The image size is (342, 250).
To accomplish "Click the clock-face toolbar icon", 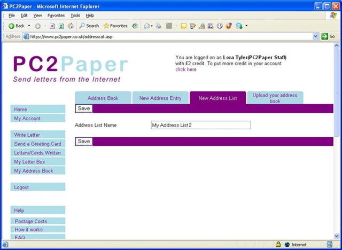I will pos(220,26).
